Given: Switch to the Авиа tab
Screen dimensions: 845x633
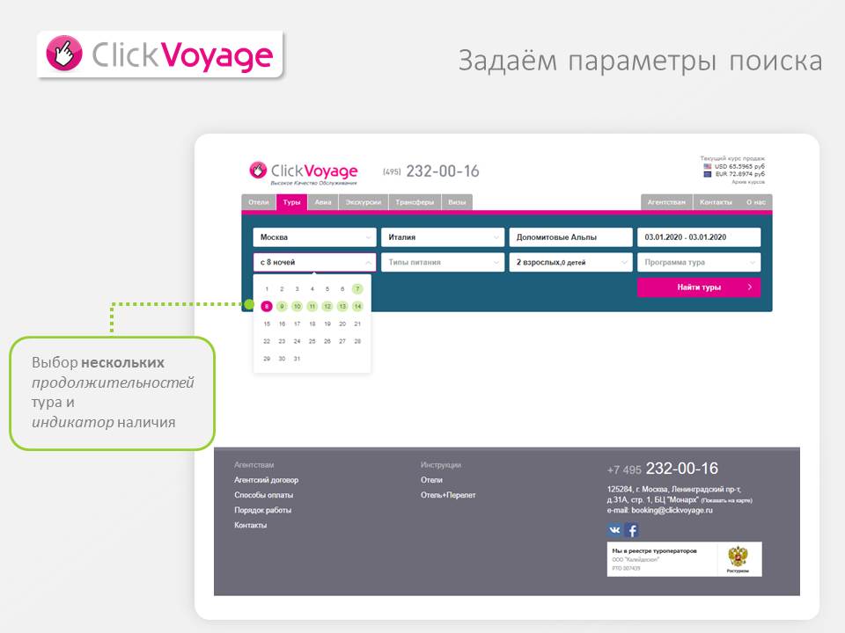Looking at the screenshot, I should click(x=322, y=200).
